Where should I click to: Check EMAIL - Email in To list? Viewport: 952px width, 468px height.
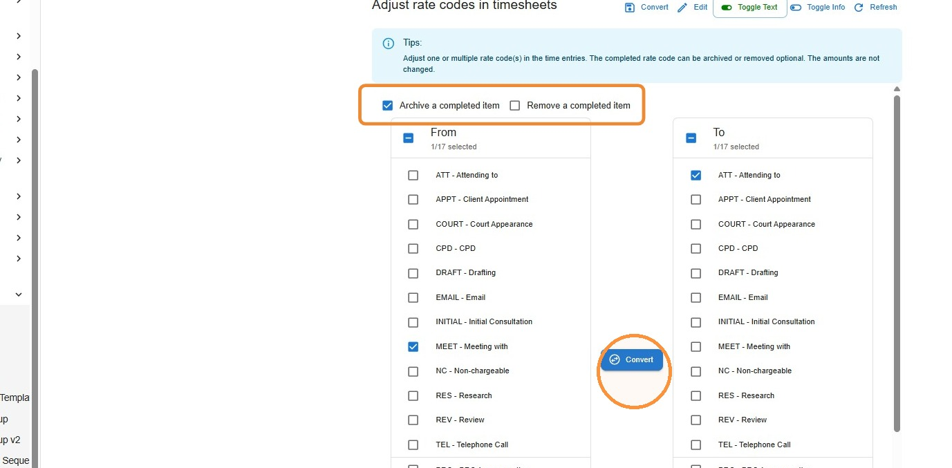[x=696, y=298]
